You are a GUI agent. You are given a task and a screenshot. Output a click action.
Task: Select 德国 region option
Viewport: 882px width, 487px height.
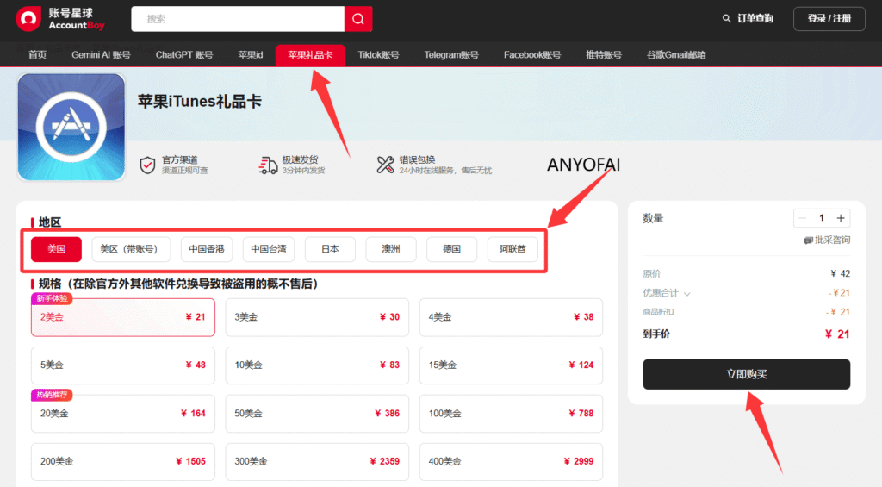pyautogui.click(x=451, y=249)
